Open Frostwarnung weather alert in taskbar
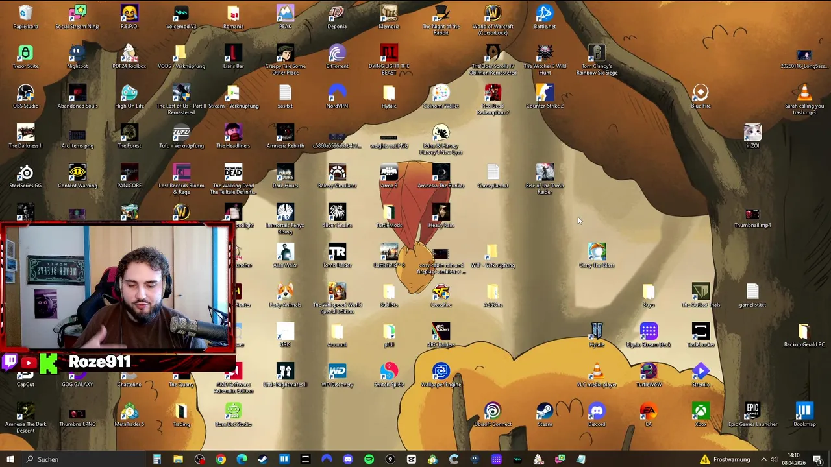This screenshot has height=467, width=831. (725, 459)
